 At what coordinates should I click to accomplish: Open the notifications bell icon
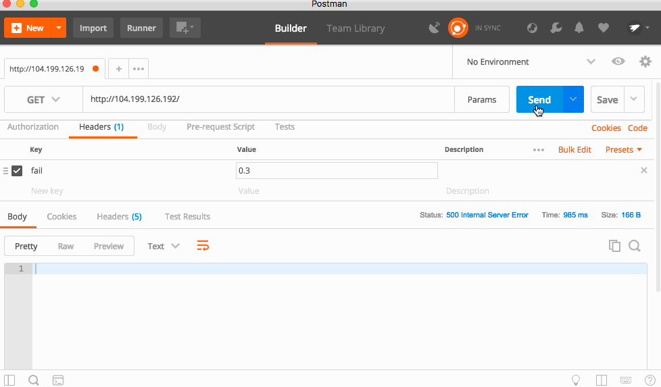(x=579, y=28)
